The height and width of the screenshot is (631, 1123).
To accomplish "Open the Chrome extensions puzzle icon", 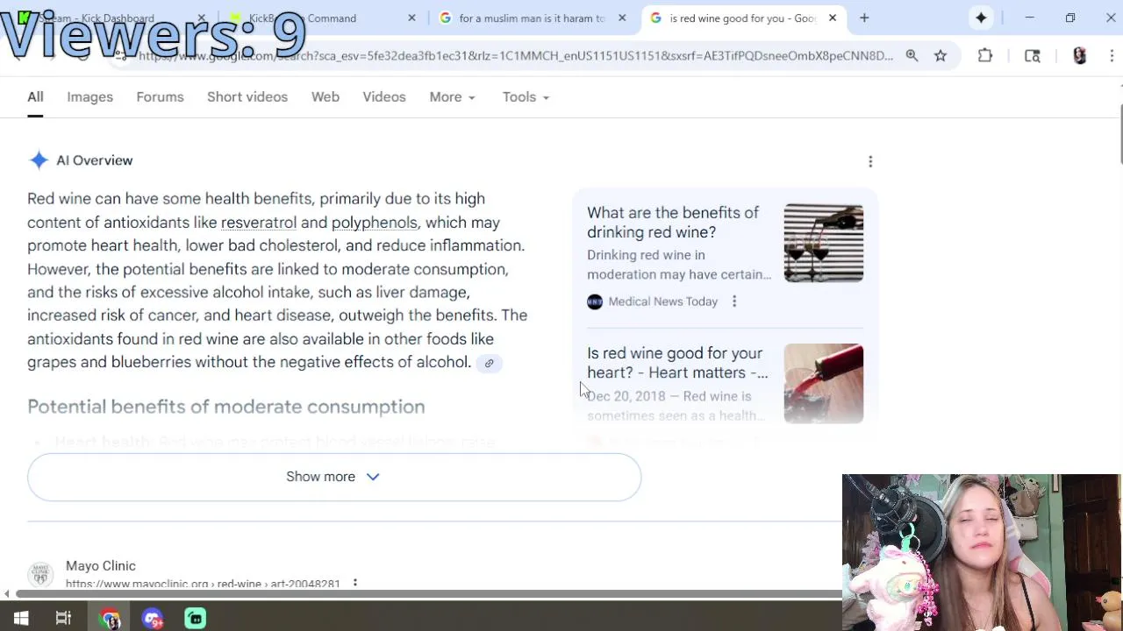I will 985,56.
